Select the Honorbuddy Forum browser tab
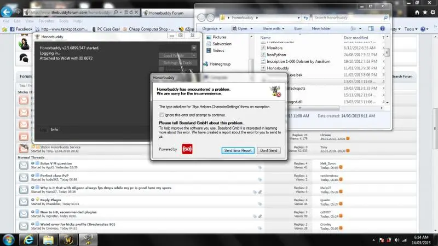The image size is (438, 246). 166,13
